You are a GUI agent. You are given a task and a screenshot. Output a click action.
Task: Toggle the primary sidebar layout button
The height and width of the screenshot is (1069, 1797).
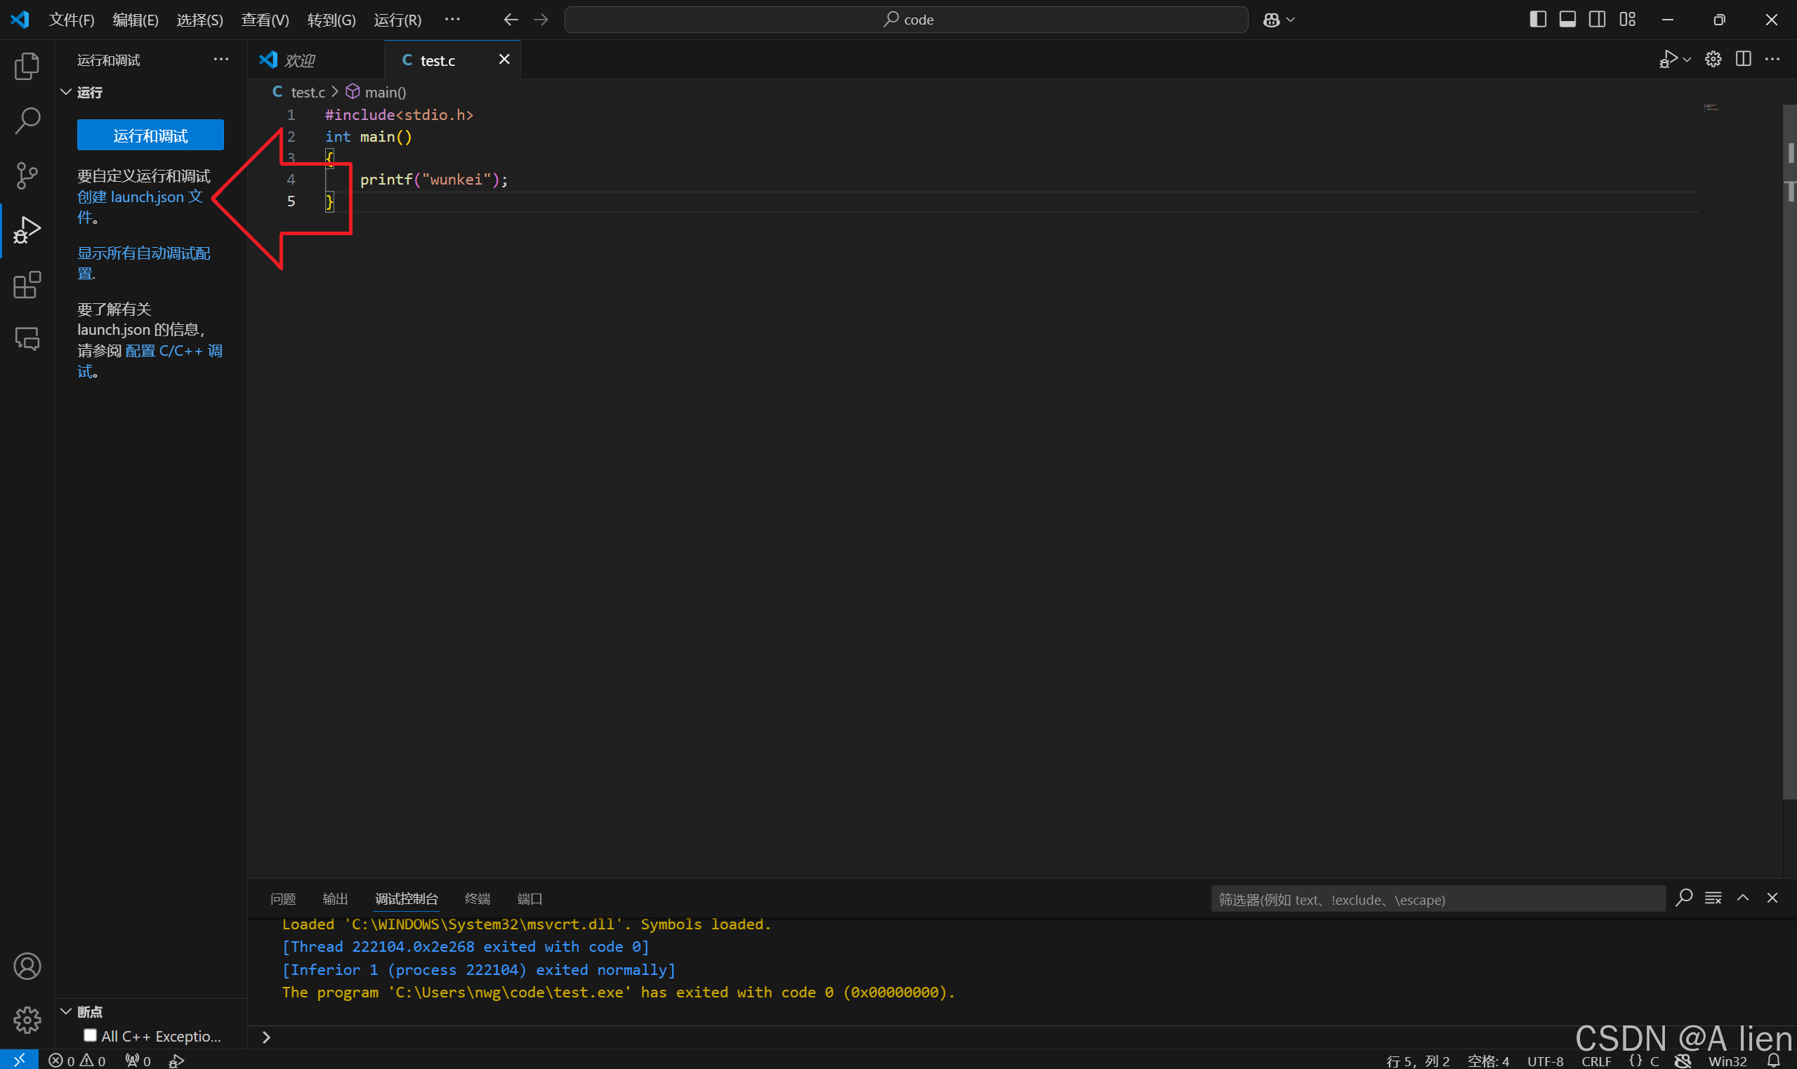[x=1538, y=20]
